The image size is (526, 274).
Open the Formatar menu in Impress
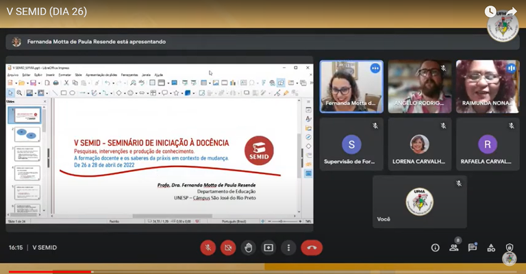65,75
